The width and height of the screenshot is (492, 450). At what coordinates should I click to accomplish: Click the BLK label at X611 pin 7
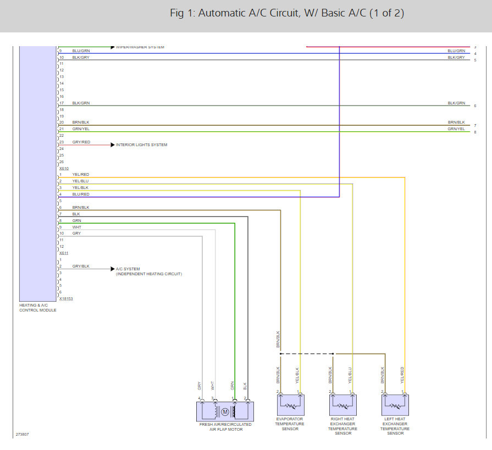[76, 214]
